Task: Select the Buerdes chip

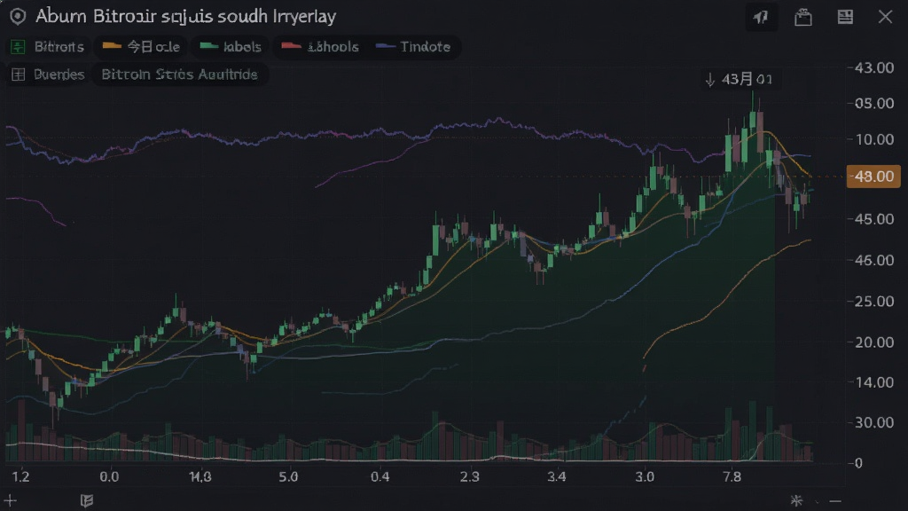Action: tap(48, 75)
